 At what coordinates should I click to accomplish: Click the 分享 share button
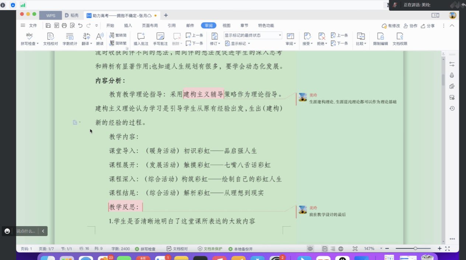pyautogui.click(x=427, y=26)
